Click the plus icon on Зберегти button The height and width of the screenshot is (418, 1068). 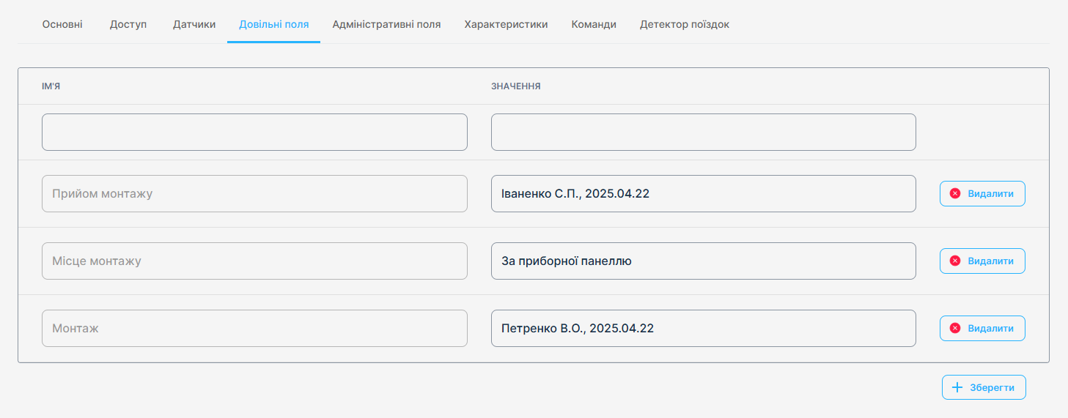[x=957, y=387]
